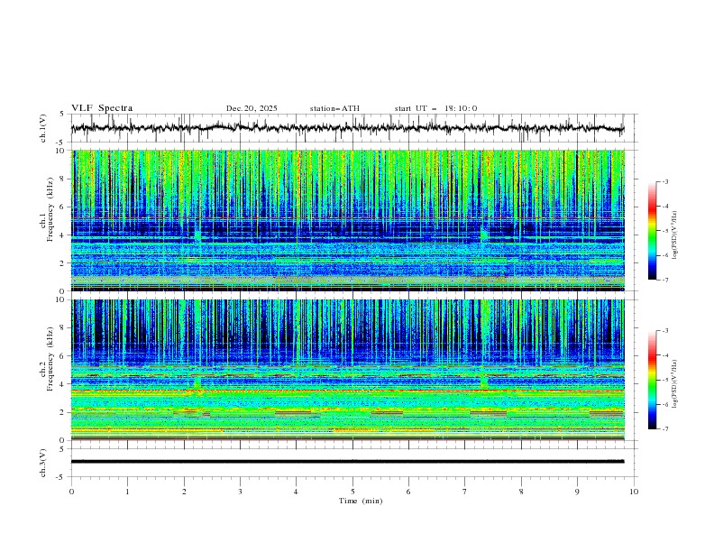Image resolution: width=714 pixels, height=552 pixels.
Task: Click time axis tick label "7"
Action: pyautogui.click(x=464, y=492)
